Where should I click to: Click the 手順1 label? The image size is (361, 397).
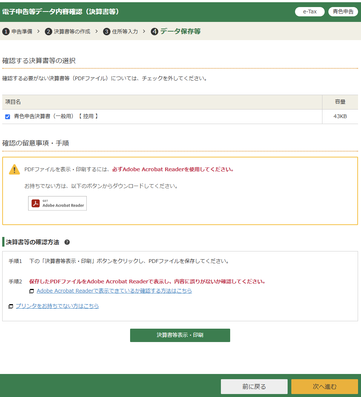(x=16, y=261)
